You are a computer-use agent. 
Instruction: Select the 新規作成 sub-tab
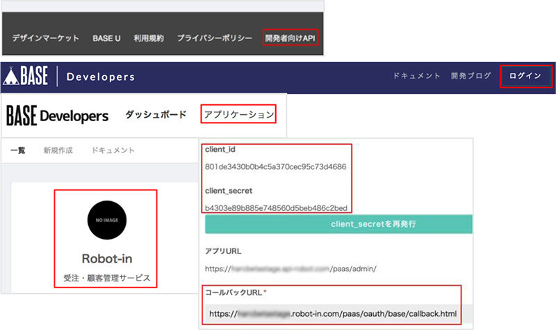(x=58, y=150)
